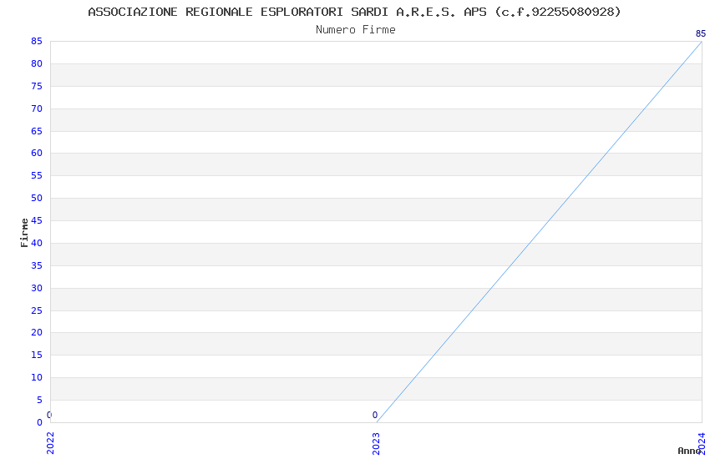Click the y-axis tick value 60
This screenshot has height=459, width=710.
37,153
